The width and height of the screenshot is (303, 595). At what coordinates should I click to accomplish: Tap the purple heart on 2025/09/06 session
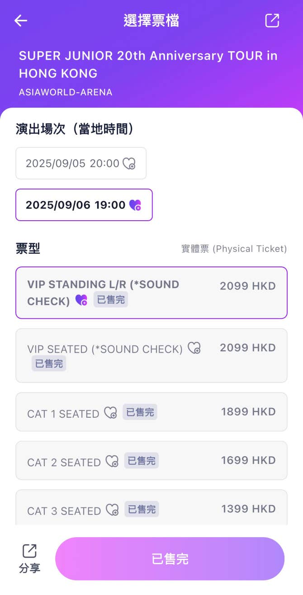(x=136, y=205)
